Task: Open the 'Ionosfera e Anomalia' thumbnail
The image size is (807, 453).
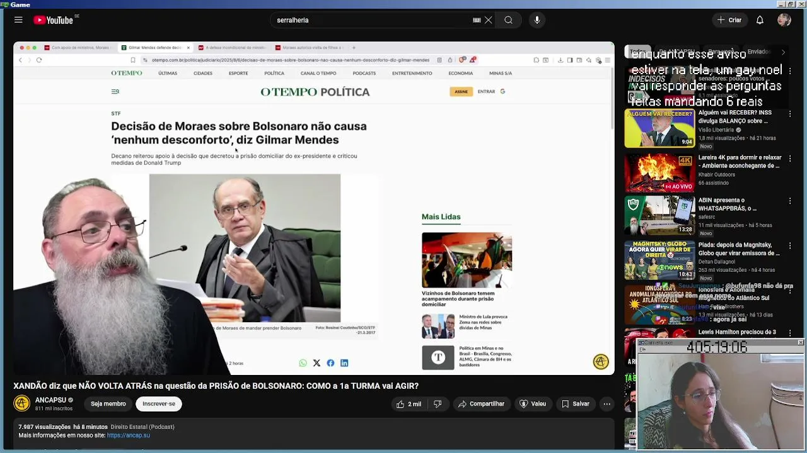Action: tap(659, 305)
